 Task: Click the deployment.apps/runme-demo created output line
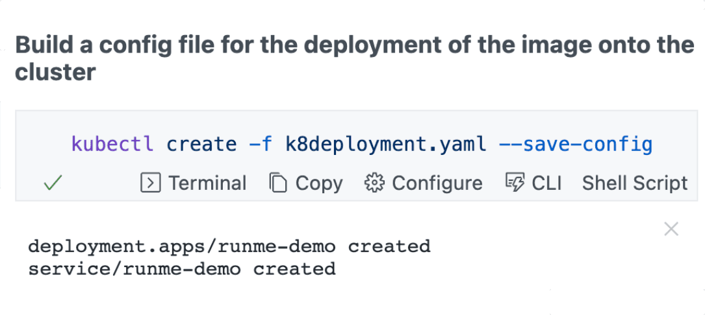(x=229, y=247)
